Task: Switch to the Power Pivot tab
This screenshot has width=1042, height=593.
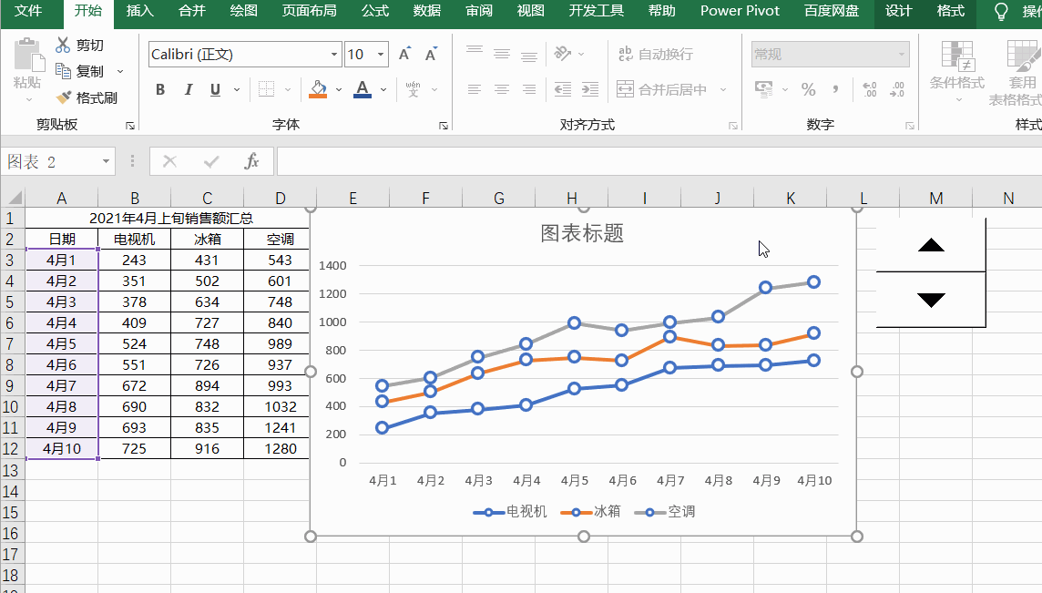Action: [x=740, y=11]
